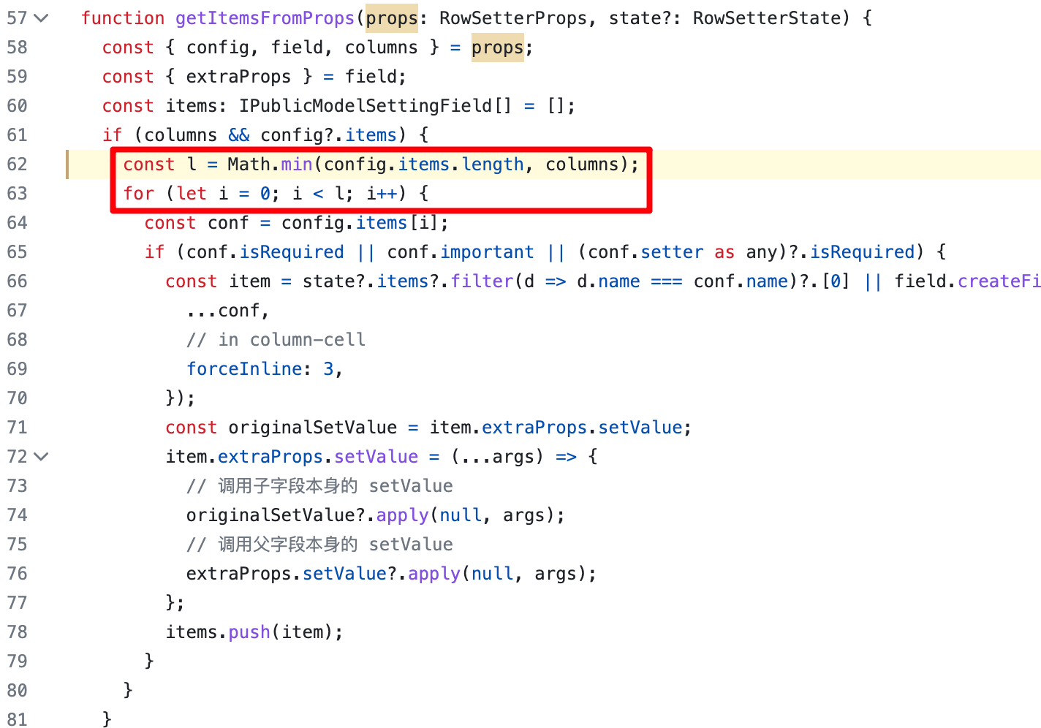Select the length property link on line 62
The width and height of the screenshot is (1041, 728).
492,164
